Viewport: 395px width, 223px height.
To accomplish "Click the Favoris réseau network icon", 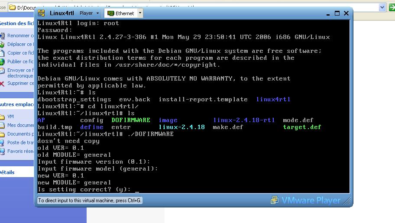I will (x=2, y=152).
